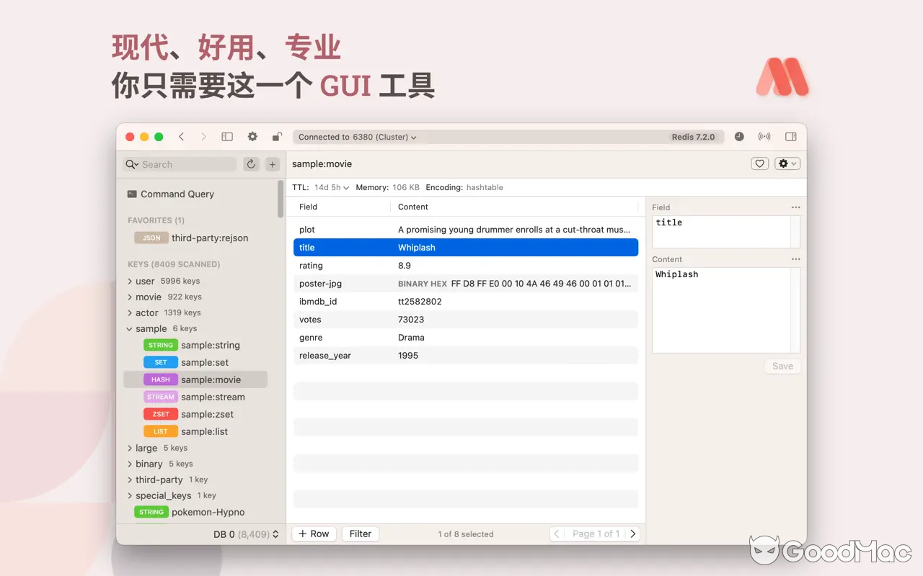The width and height of the screenshot is (923, 576).
Task: Click the lock icon near the toolbar
Action: point(277,136)
